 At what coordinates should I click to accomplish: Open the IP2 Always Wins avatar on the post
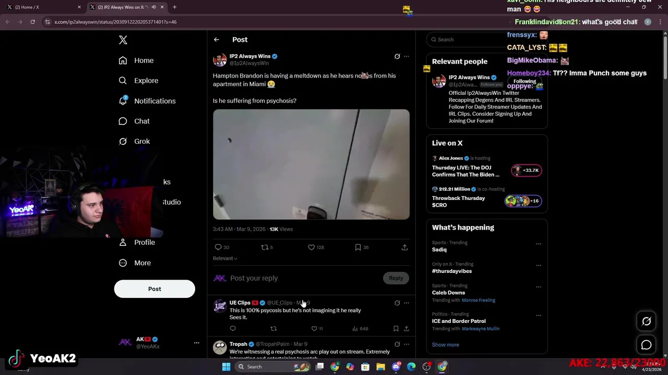[x=220, y=59]
